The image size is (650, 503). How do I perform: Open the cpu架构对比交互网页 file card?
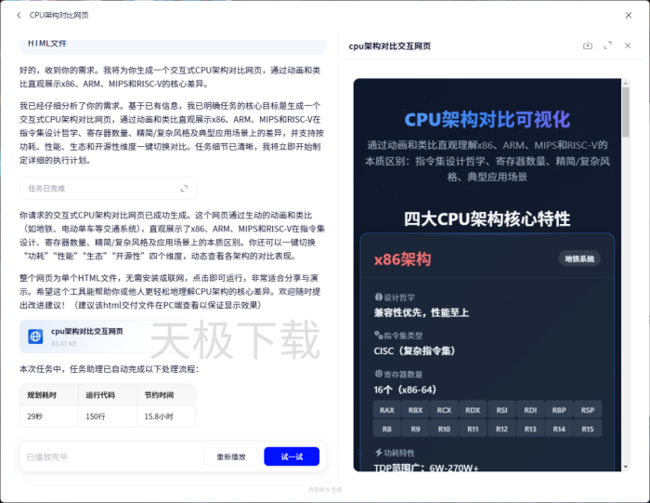pyautogui.click(x=107, y=337)
